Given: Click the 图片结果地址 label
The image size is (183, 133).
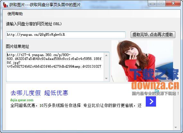Looking at the screenshot, I should pyautogui.click(x=17, y=46).
